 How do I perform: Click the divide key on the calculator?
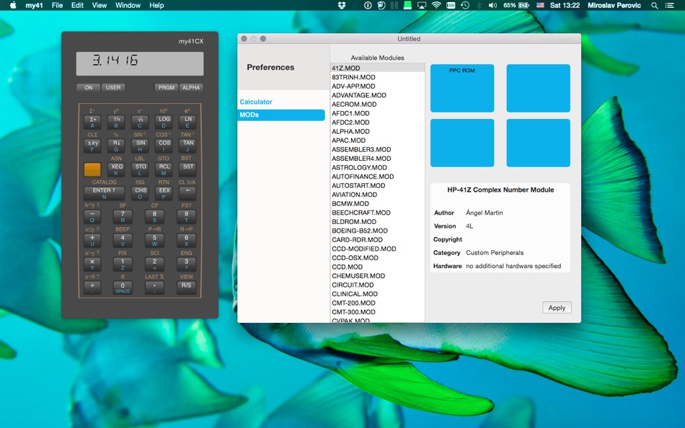click(92, 287)
